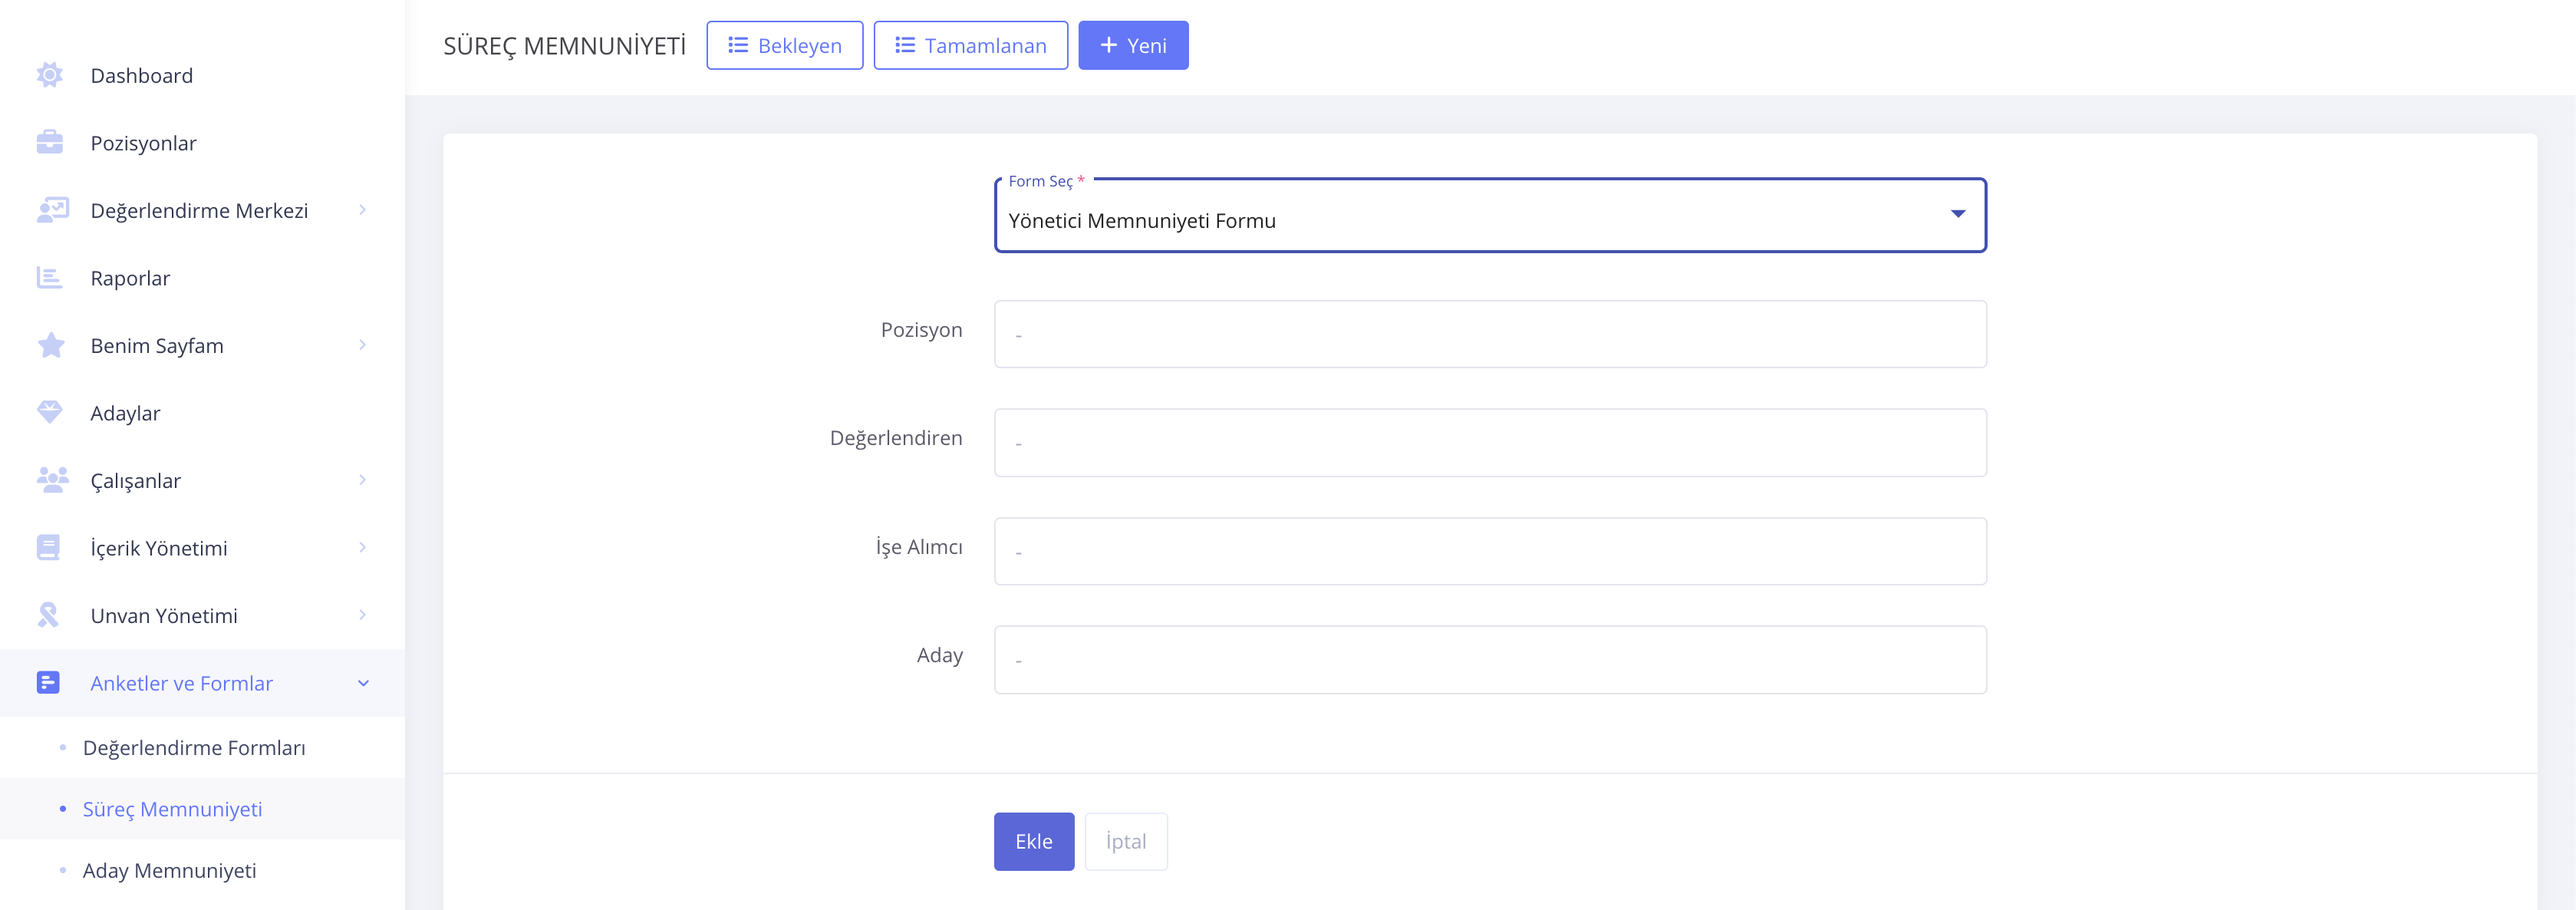
Task: Click the Pozisyon input field
Action: click(1489, 334)
